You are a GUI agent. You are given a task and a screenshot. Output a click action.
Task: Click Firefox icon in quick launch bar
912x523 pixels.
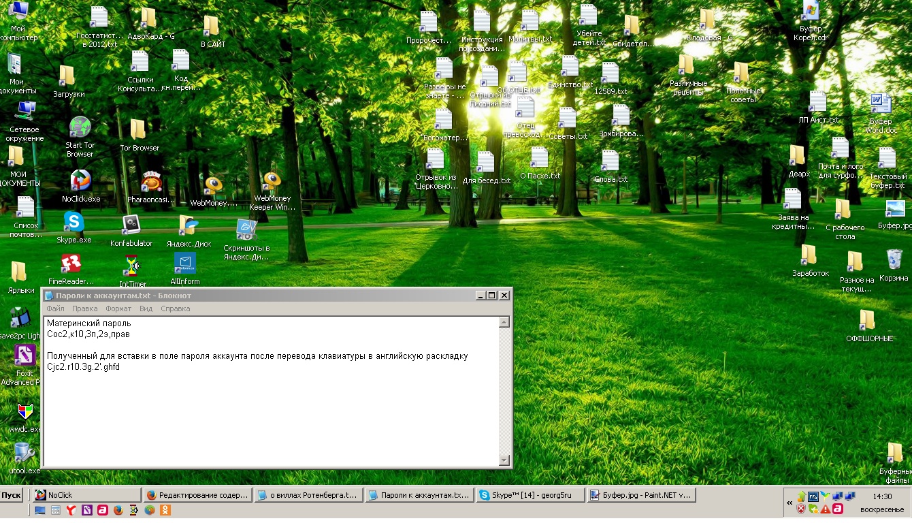118,509
